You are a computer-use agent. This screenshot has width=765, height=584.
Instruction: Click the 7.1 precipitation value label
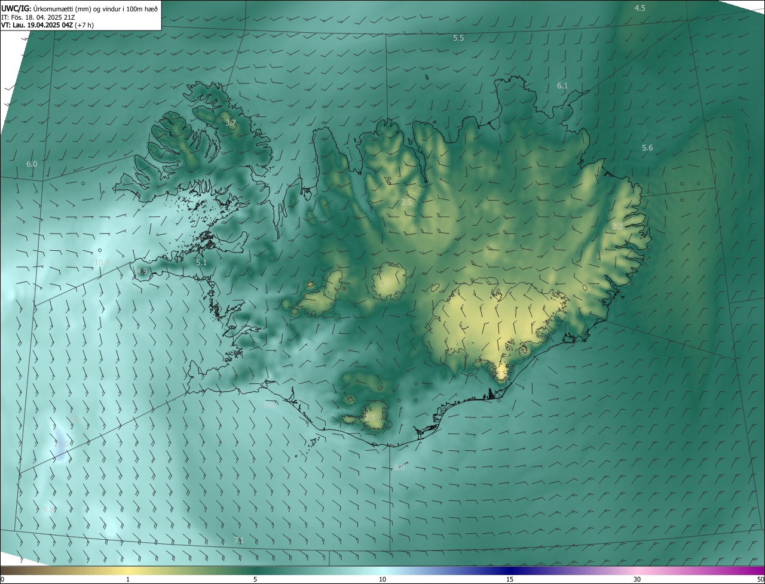(x=239, y=540)
